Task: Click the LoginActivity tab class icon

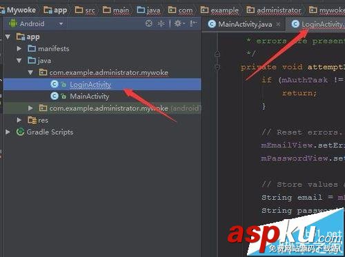Action: [x=295, y=24]
